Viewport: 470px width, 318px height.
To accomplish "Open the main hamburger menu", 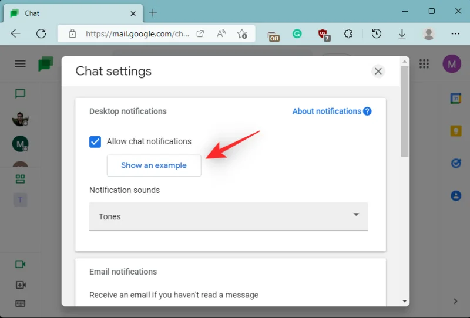I will [21, 63].
